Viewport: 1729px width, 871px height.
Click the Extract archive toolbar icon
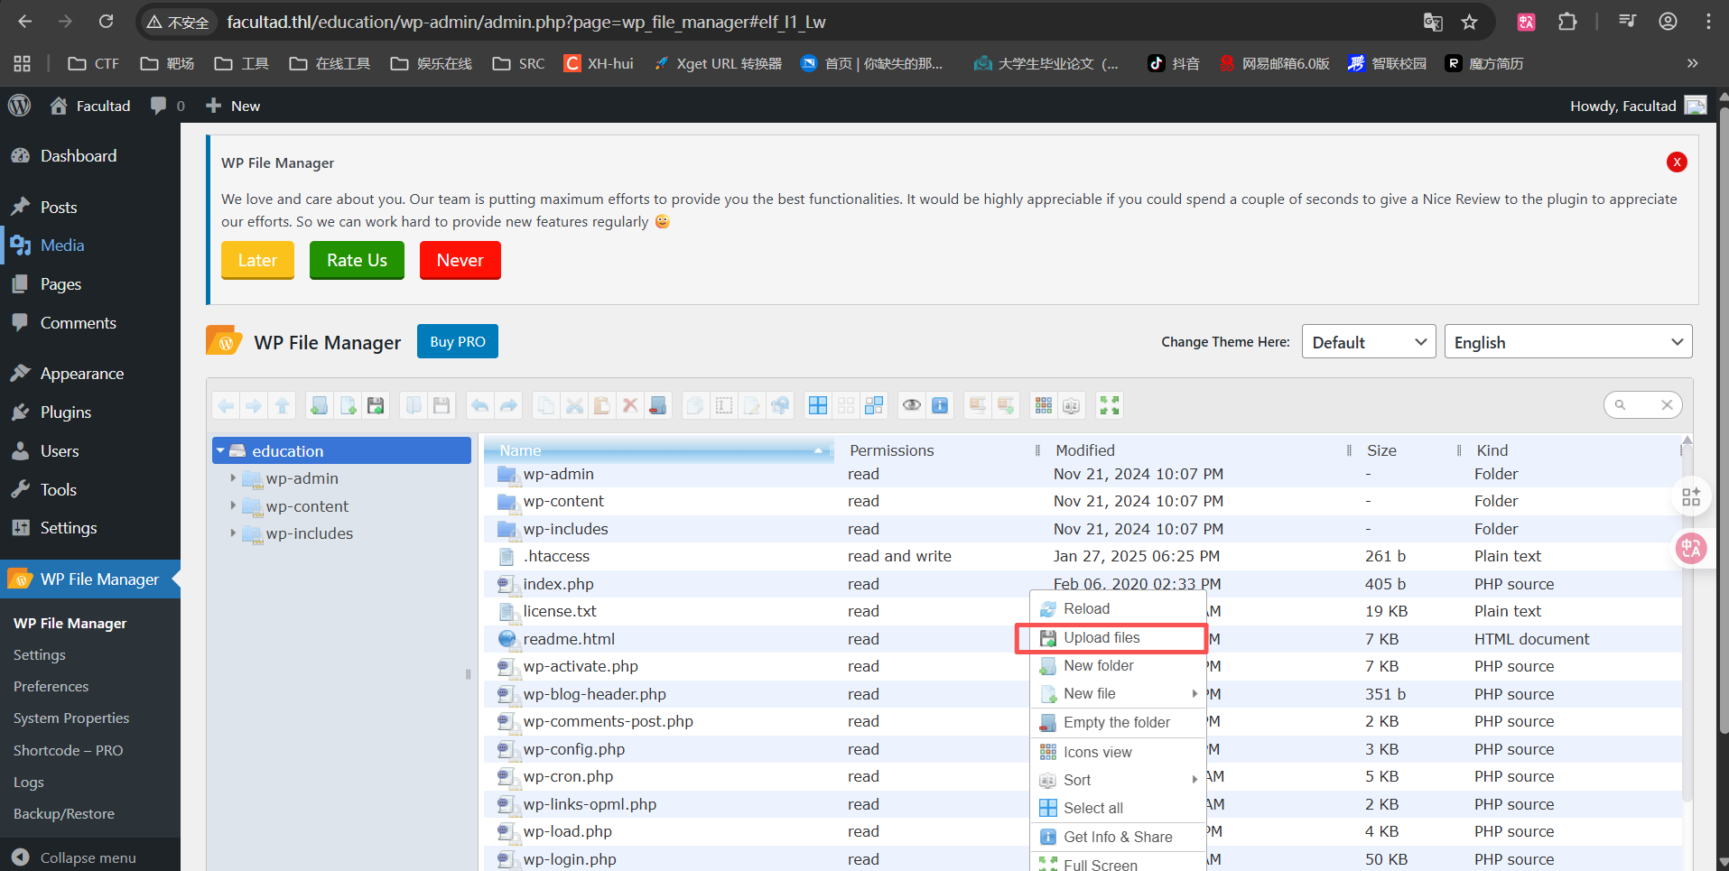[978, 406]
